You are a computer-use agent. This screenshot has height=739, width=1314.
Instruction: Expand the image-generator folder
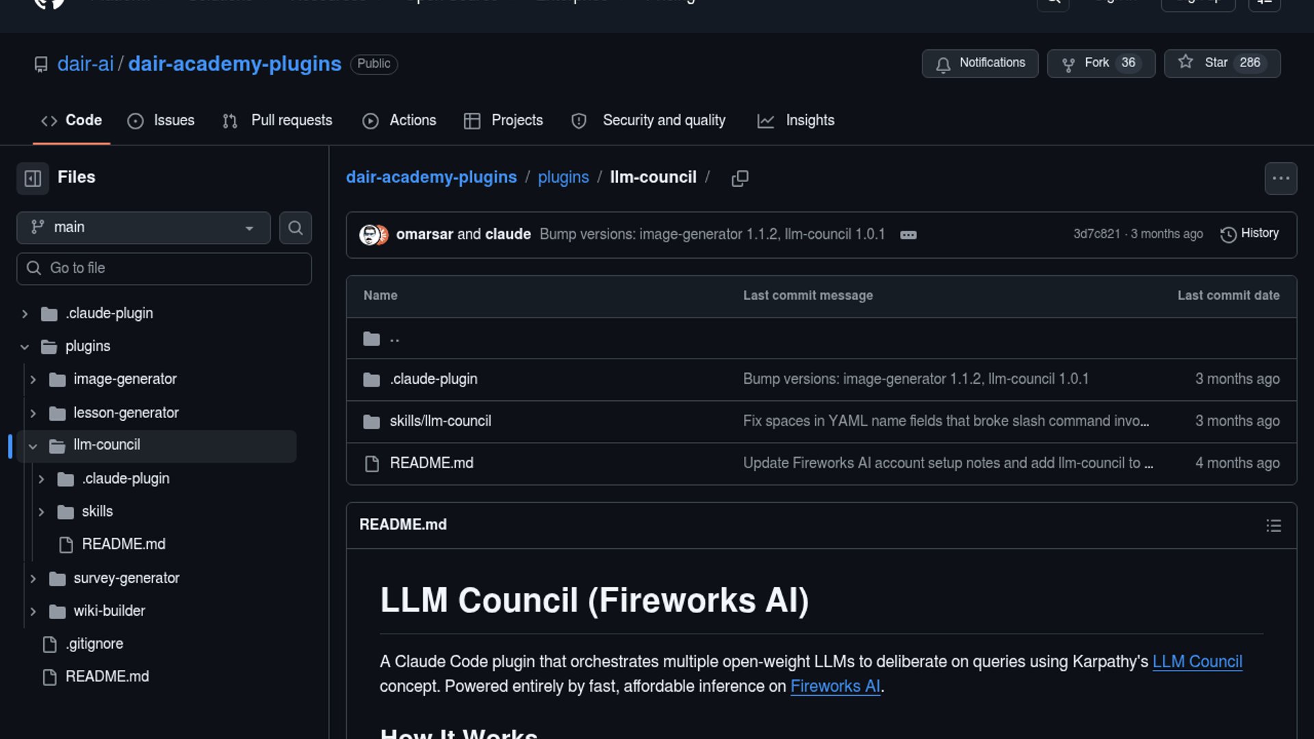pyautogui.click(x=33, y=380)
